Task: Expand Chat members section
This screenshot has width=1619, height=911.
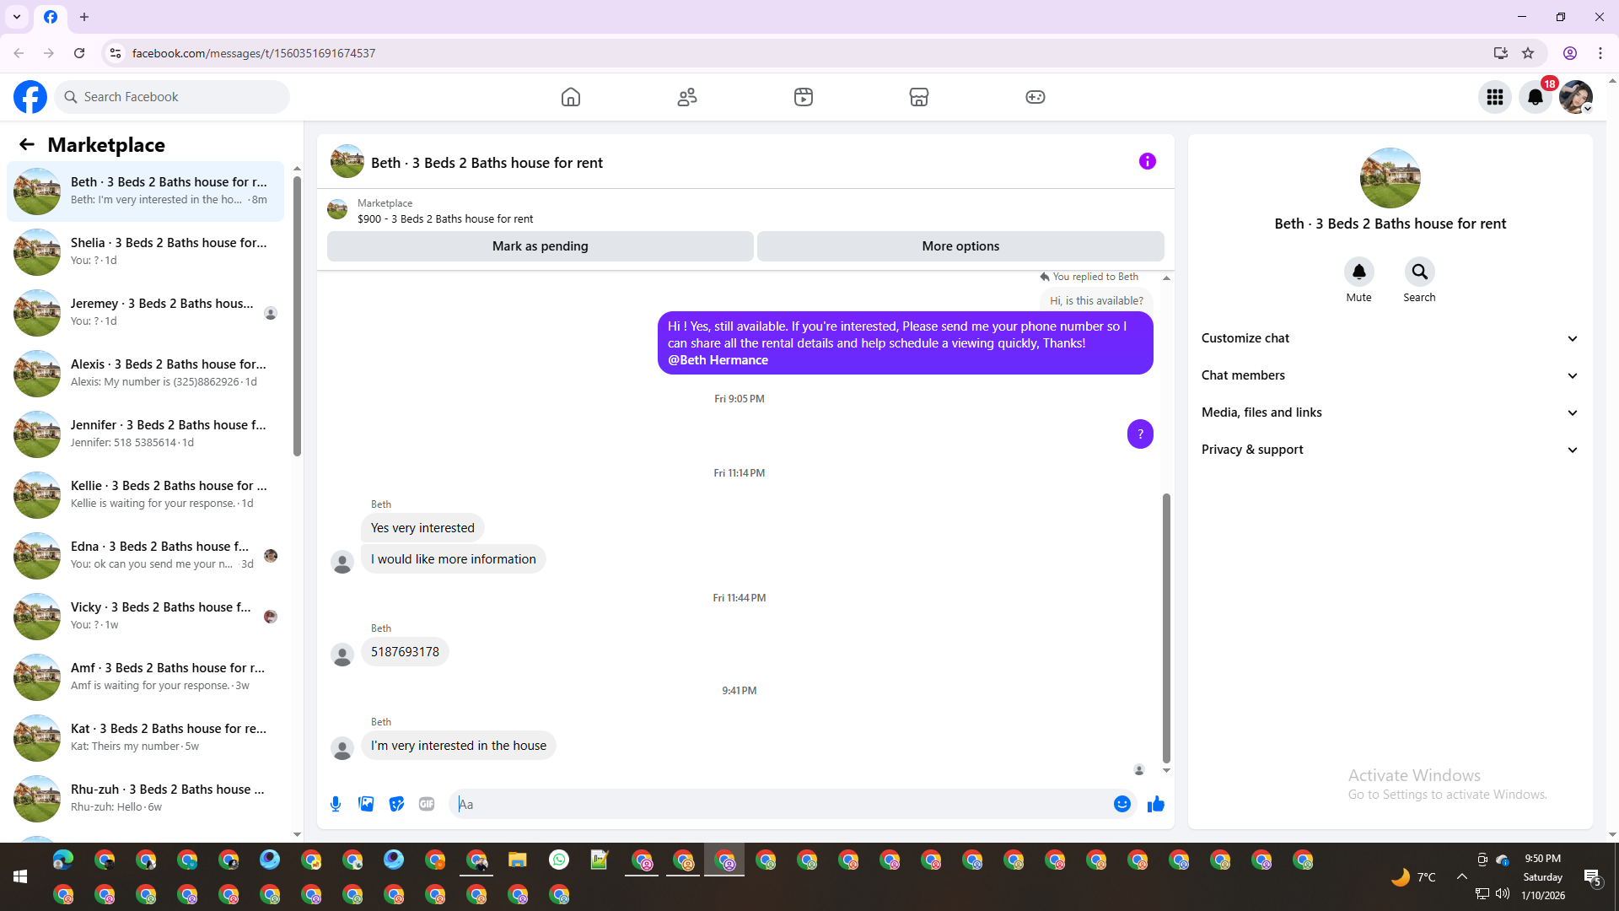Action: [1390, 375]
